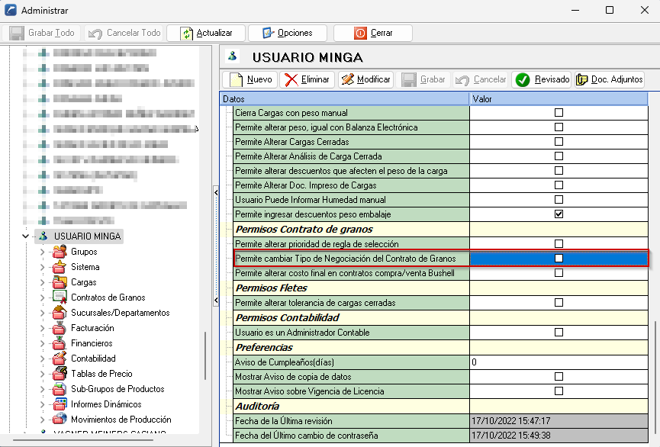Click the Administrar app icon in title bar

point(11,10)
